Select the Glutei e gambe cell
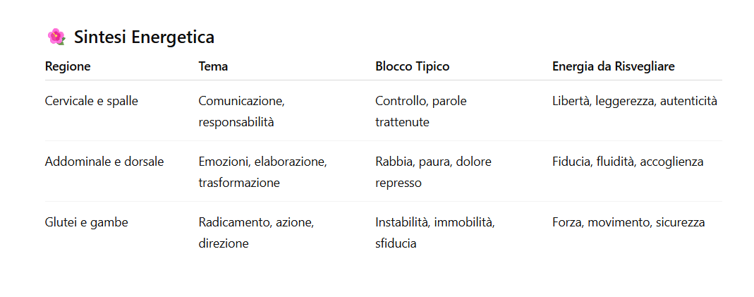754x297 pixels. coord(86,222)
